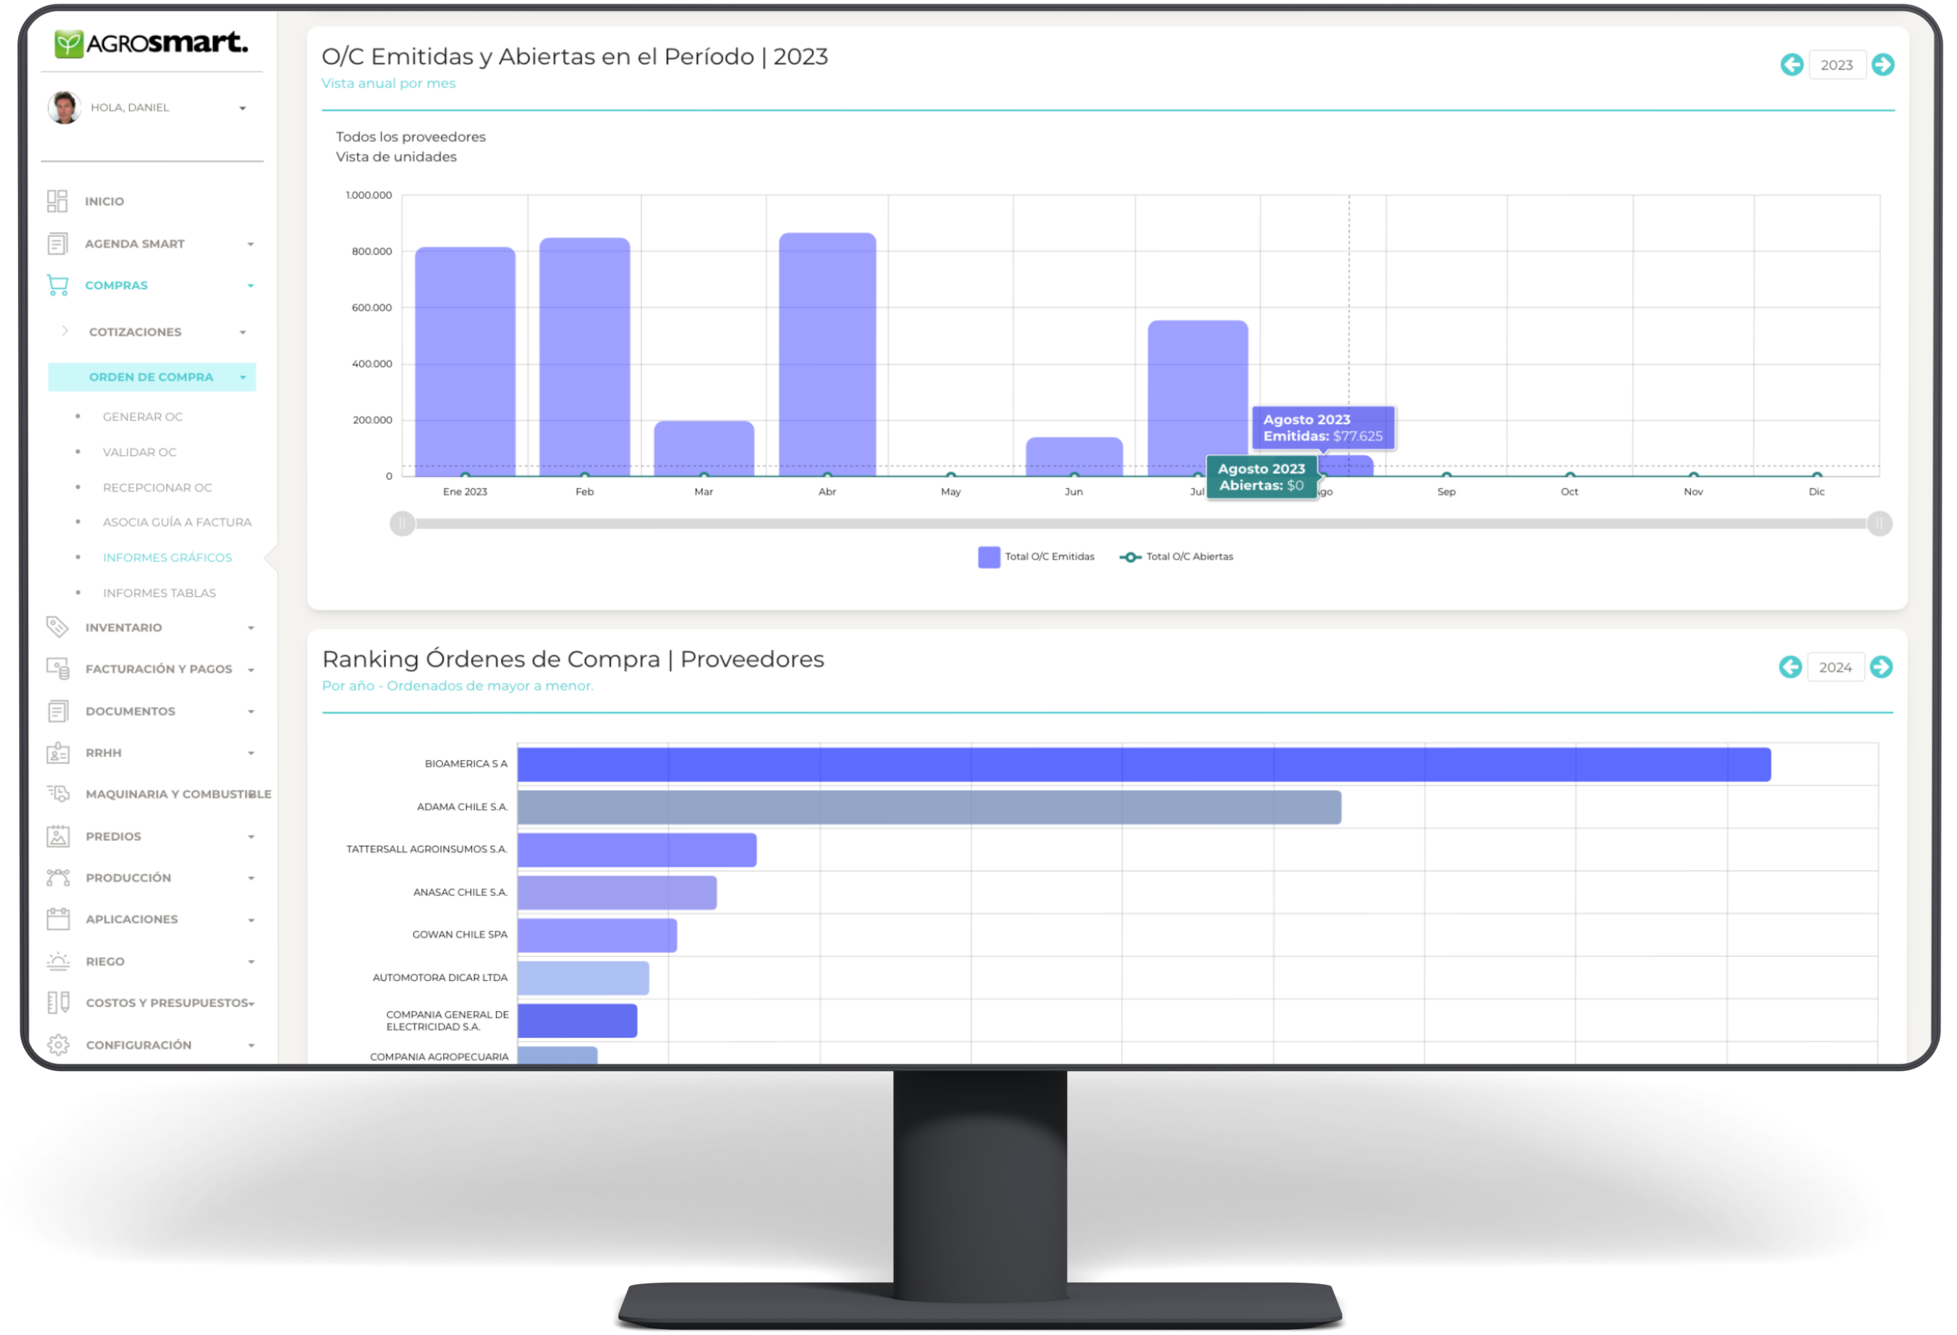Click the left handle of chart range slider
1957x1335 pixels.
pos(403,523)
